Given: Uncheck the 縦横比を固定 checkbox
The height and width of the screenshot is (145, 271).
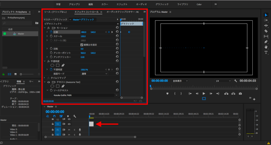Looking at the screenshot, I should 82,45.
